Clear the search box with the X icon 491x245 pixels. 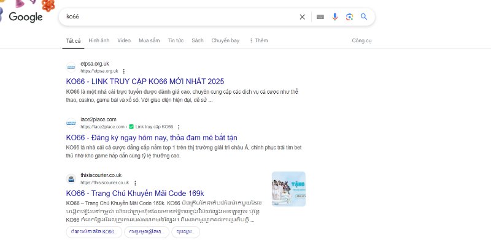302,17
